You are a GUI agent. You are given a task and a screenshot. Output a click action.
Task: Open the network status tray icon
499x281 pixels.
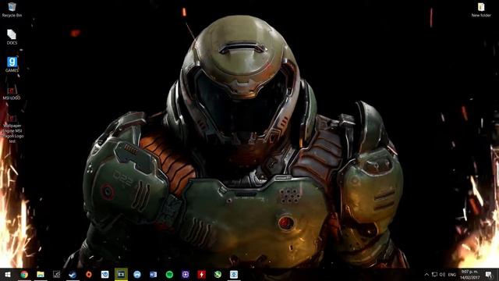tap(434, 274)
